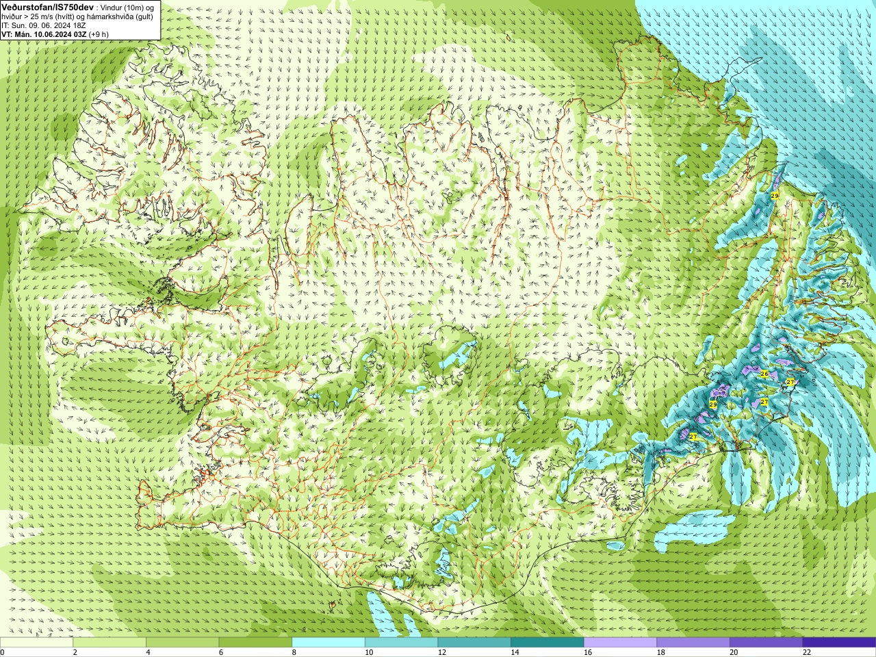
Task: Click the 18–20 m/s purple legend swatch
Action: (x=693, y=643)
